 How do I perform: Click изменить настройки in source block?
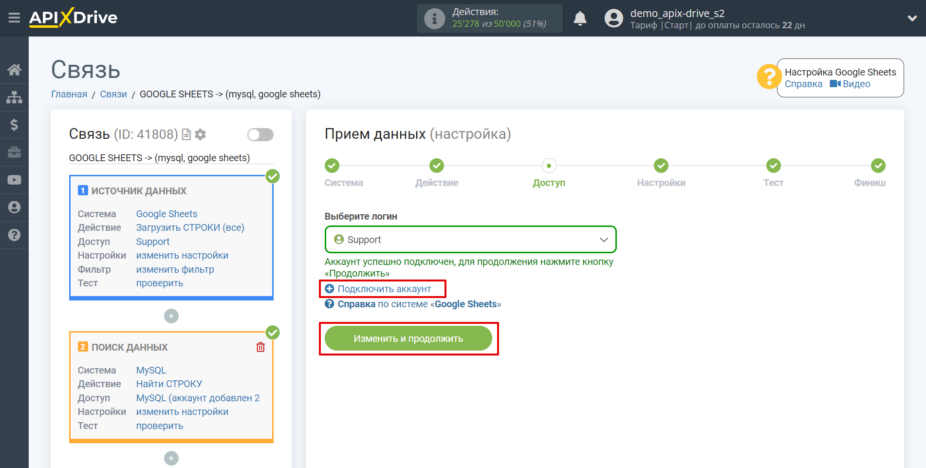(182, 255)
